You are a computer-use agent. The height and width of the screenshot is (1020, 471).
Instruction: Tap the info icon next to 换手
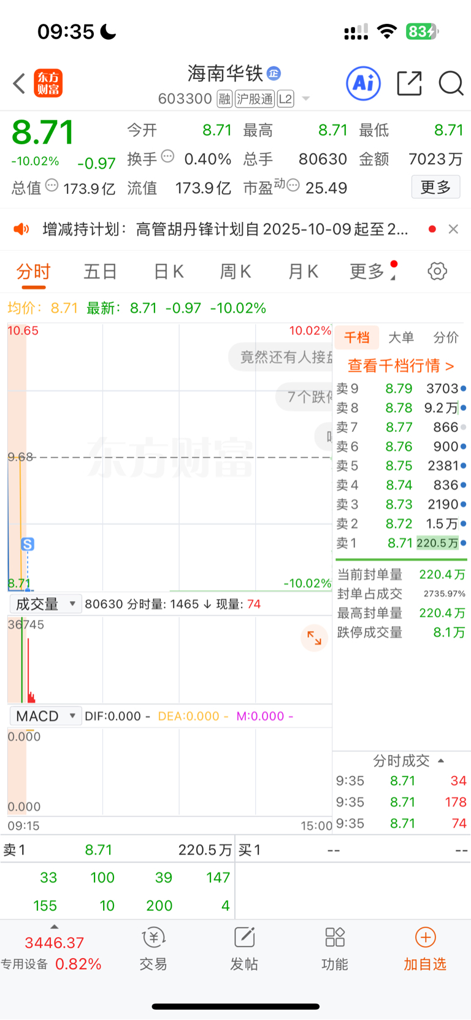[x=167, y=156]
